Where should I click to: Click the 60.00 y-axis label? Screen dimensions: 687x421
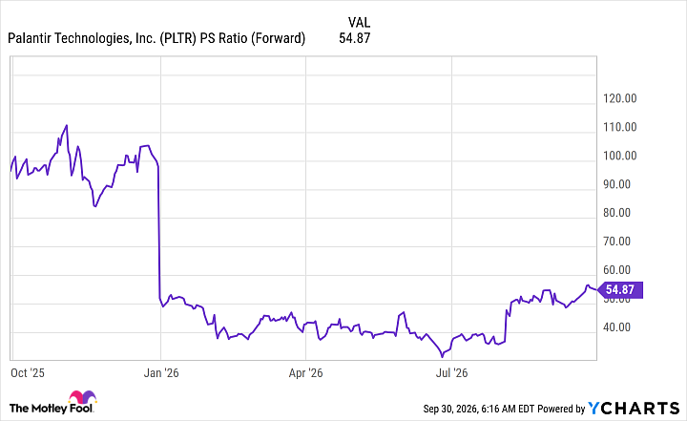pyautogui.click(x=616, y=270)
